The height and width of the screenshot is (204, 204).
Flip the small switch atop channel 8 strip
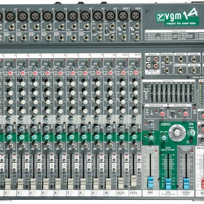(87, 64)
